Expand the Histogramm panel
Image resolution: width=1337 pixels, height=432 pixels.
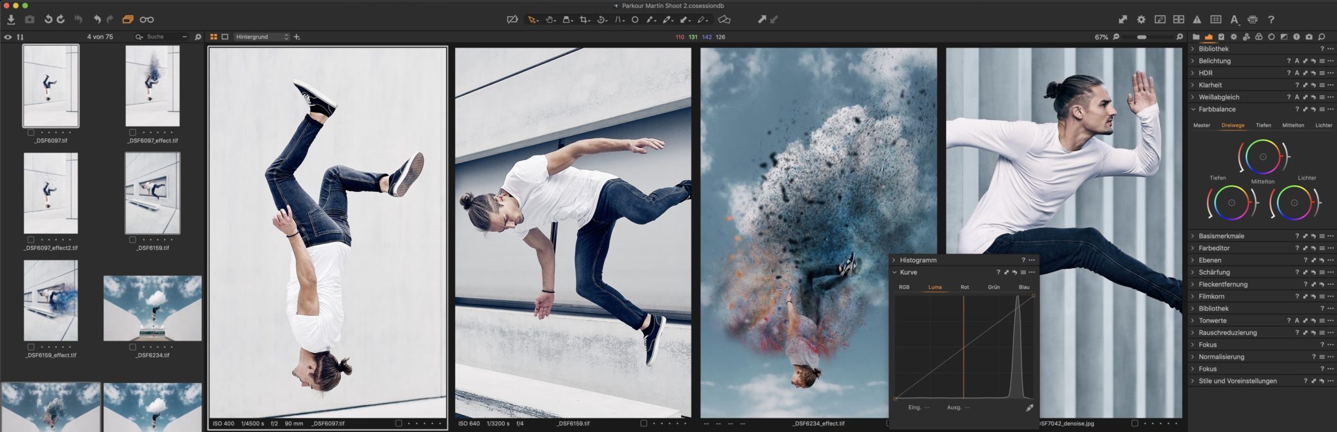[x=894, y=260]
